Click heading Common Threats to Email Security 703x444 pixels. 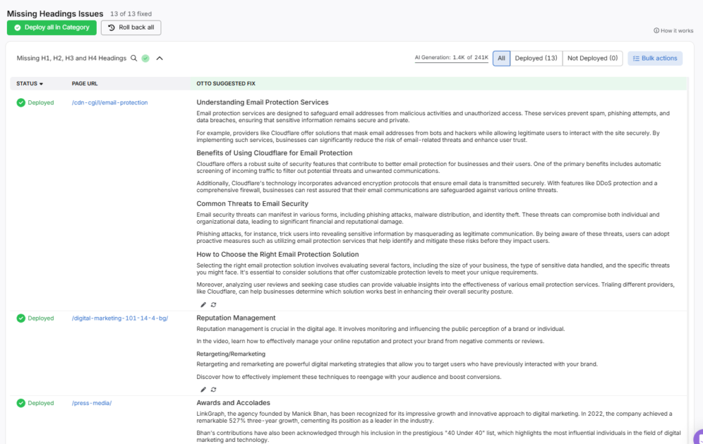coord(253,203)
